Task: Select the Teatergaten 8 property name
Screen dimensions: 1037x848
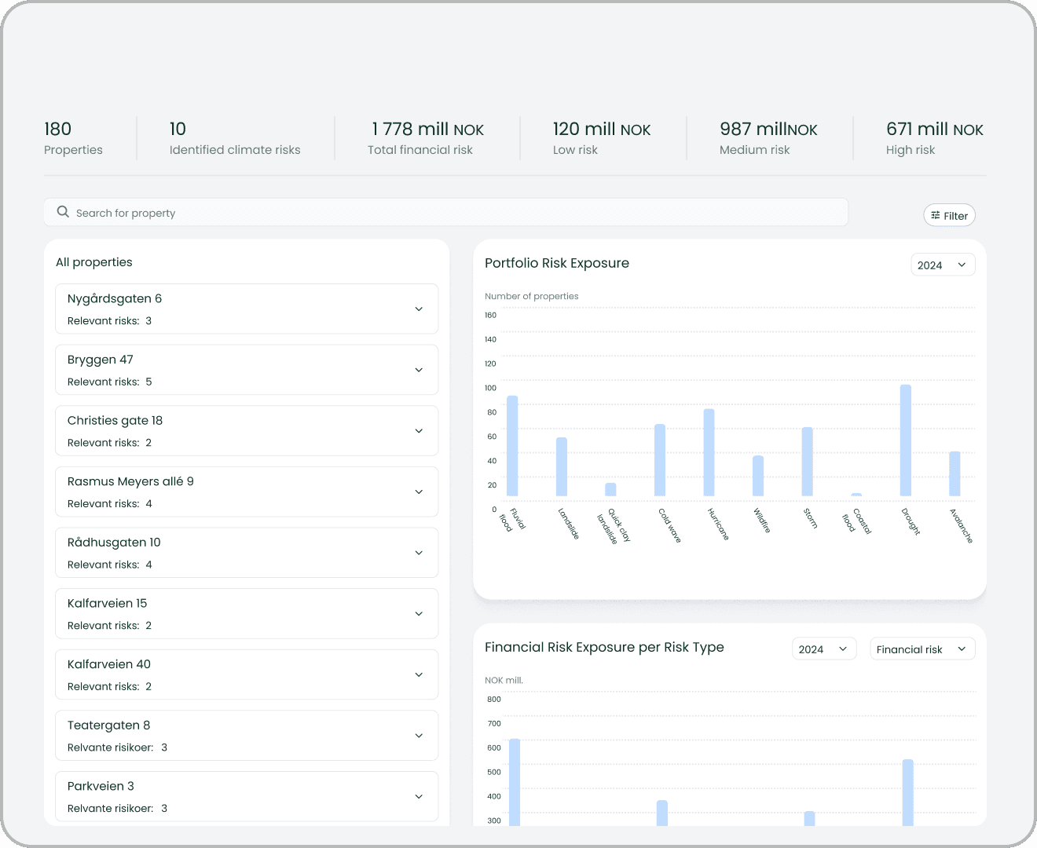Action: (109, 726)
